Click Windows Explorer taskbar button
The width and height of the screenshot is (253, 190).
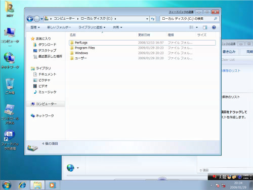[x=37, y=185]
